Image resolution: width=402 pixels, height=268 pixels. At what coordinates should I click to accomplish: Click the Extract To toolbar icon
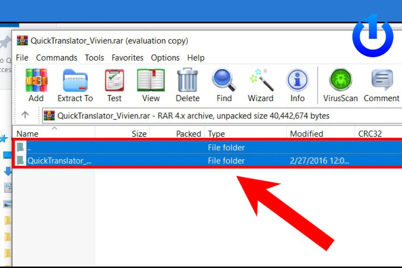click(75, 81)
